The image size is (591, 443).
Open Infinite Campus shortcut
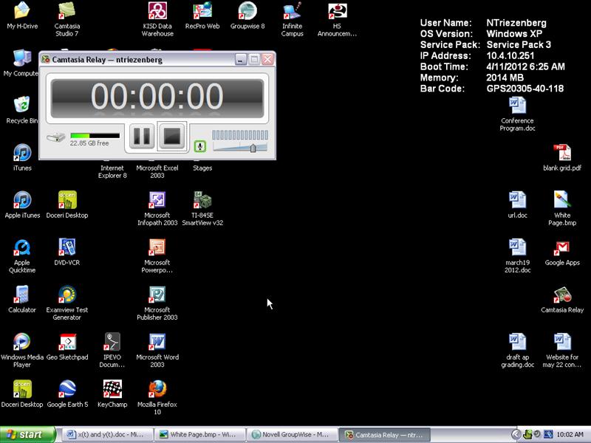(x=293, y=19)
